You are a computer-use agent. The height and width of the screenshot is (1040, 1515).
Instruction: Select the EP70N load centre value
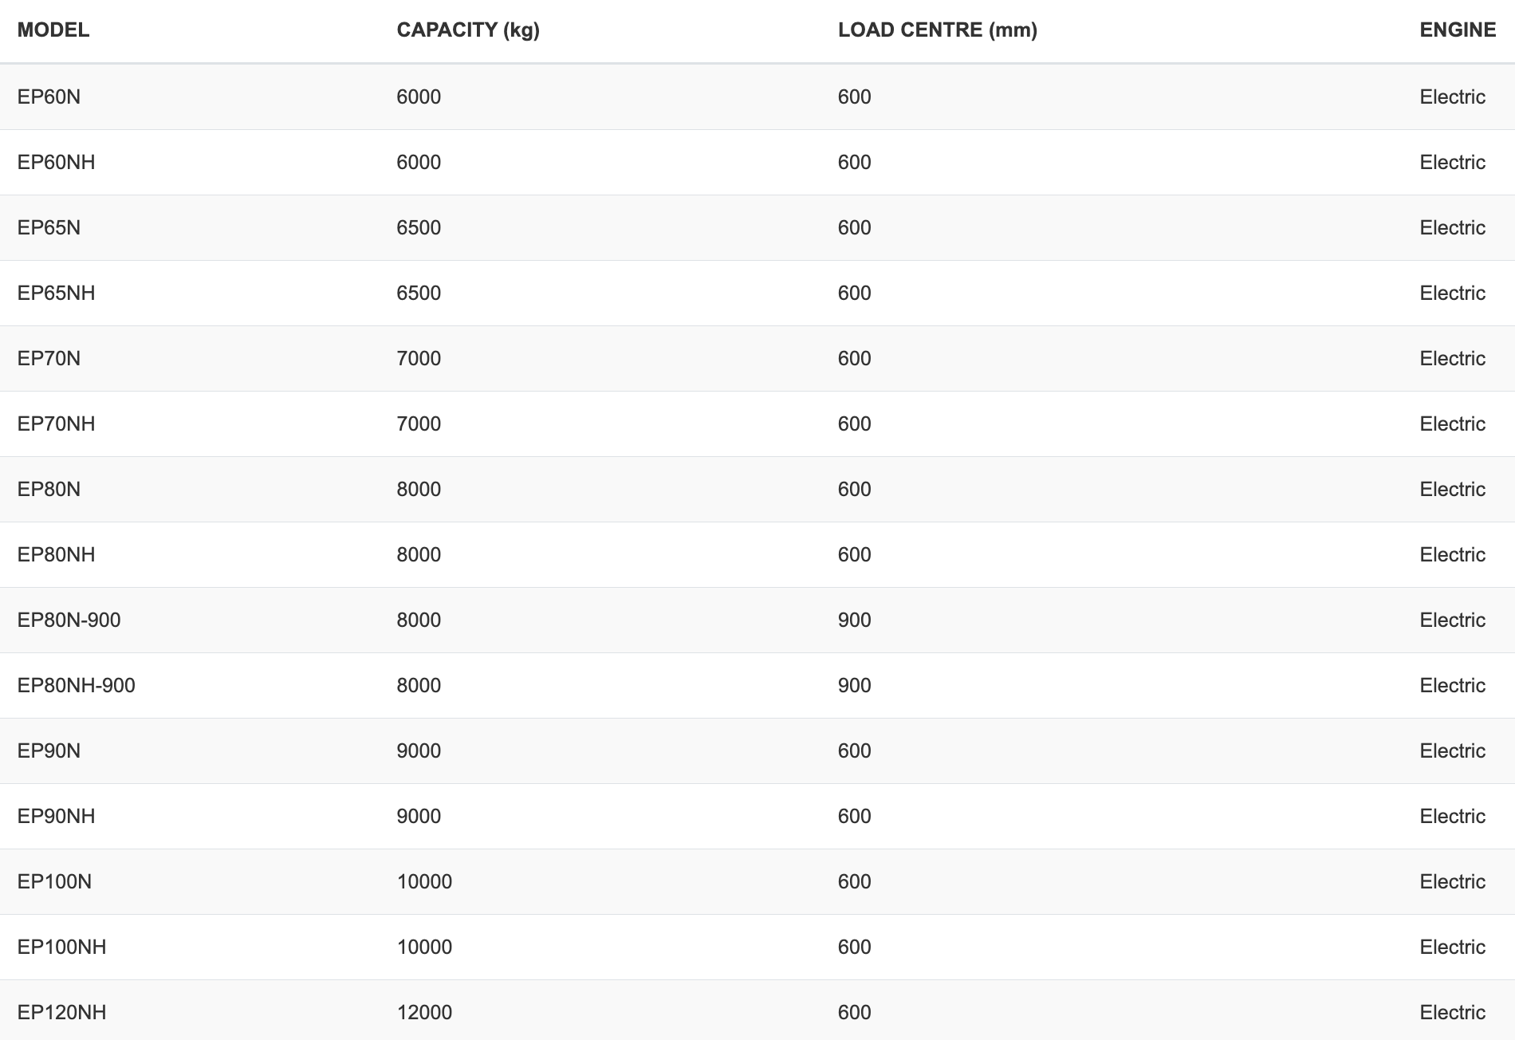coord(854,359)
